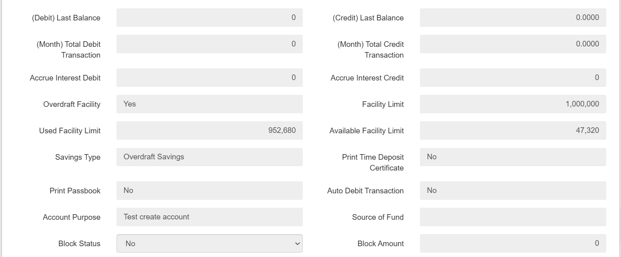Open the Block Status dropdown

point(209,243)
